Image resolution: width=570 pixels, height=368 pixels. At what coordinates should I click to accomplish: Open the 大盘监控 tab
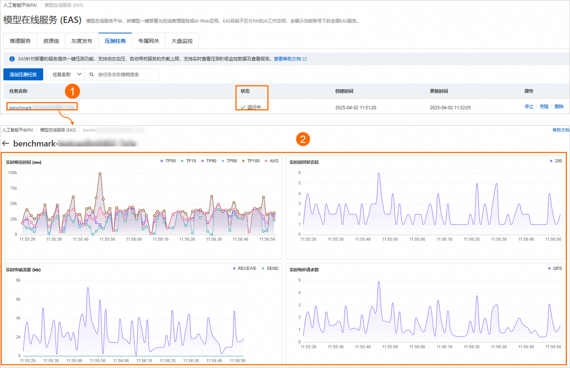(x=182, y=41)
